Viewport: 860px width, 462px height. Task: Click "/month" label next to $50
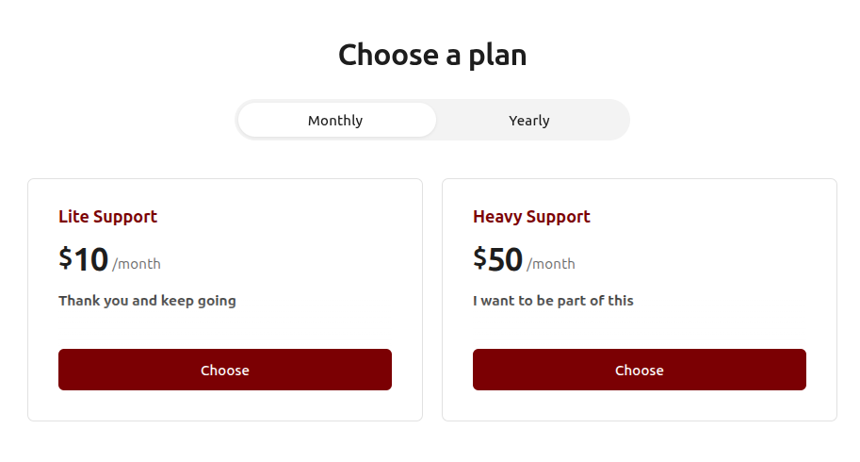(x=551, y=264)
